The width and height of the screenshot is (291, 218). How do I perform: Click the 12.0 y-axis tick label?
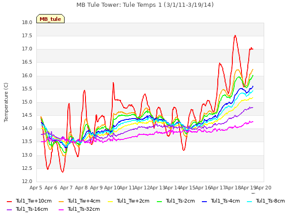27,182
